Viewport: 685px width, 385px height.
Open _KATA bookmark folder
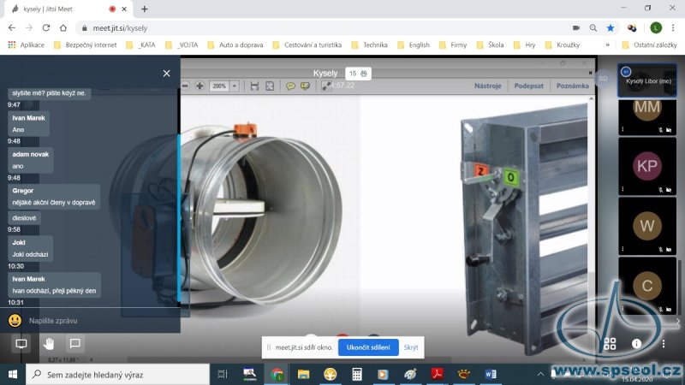pos(140,45)
